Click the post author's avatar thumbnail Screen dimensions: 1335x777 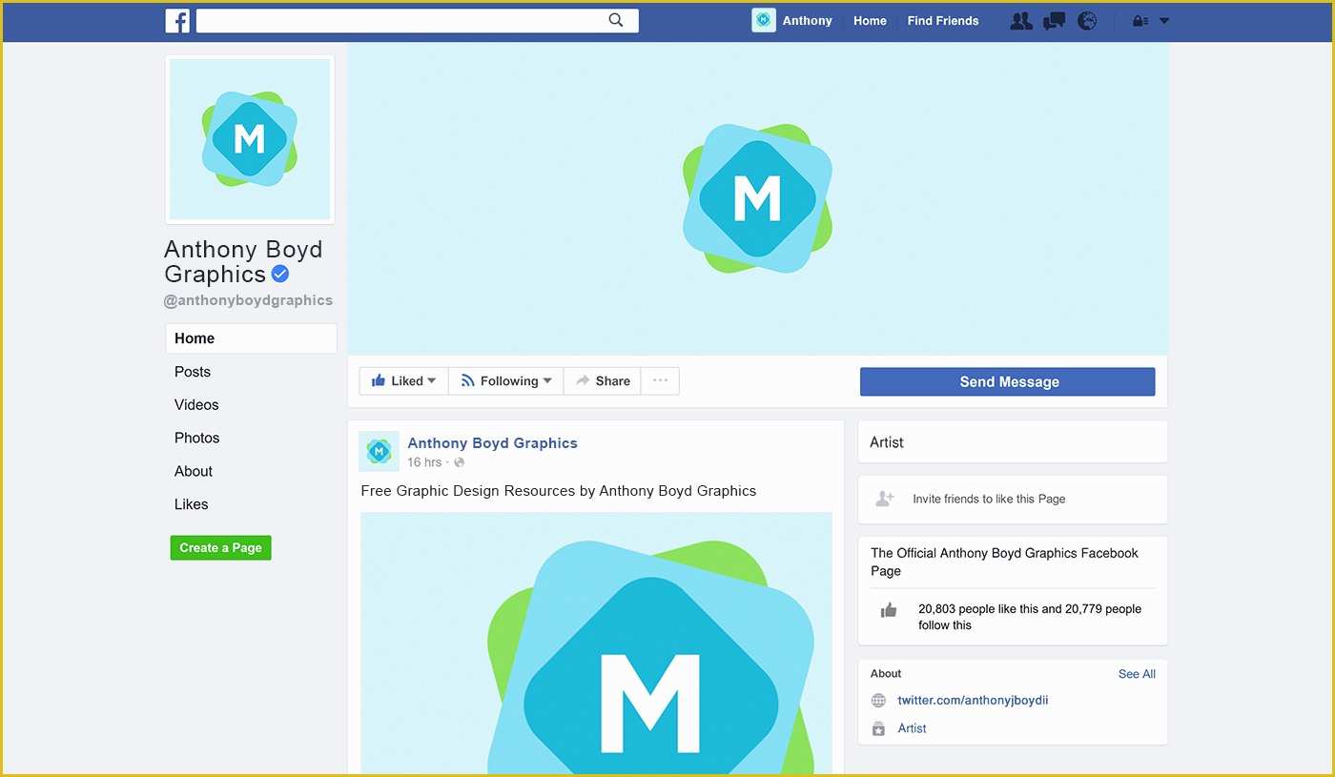(379, 451)
